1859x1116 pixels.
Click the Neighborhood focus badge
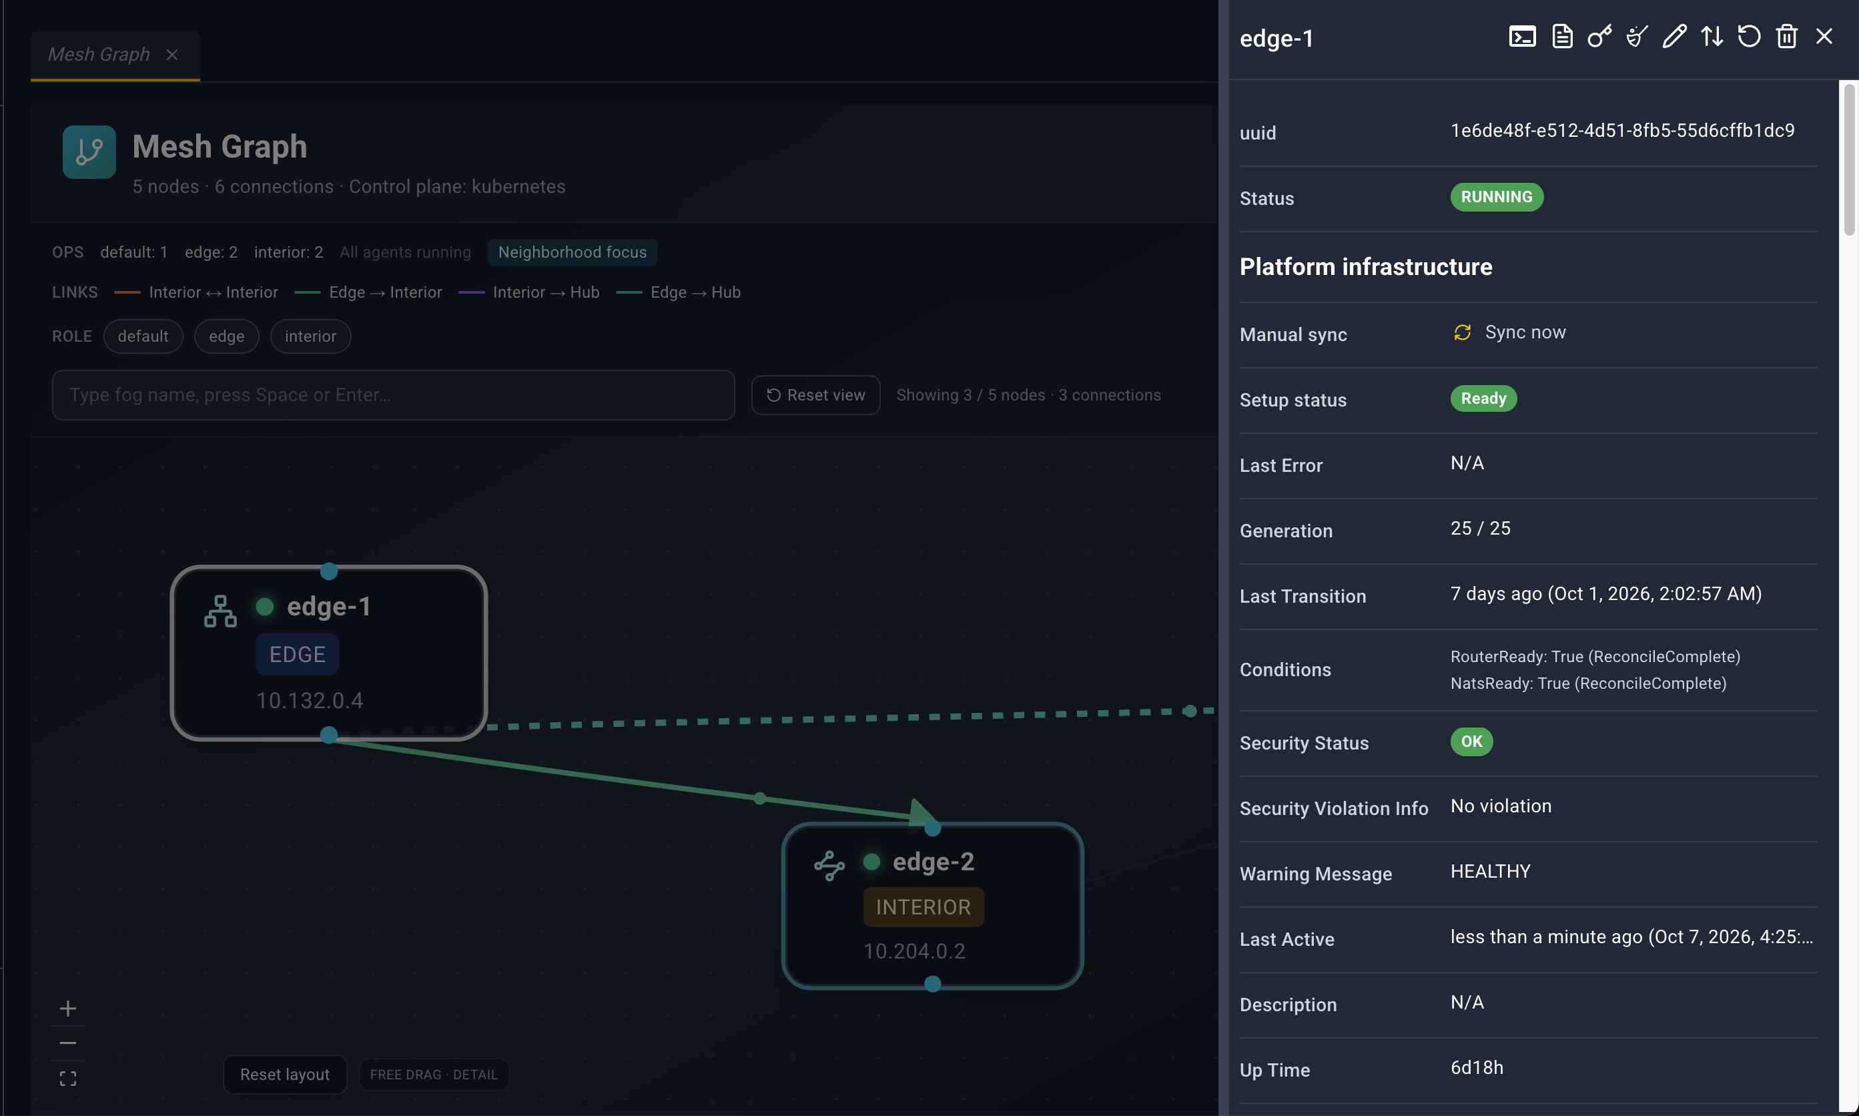(572, 252)
